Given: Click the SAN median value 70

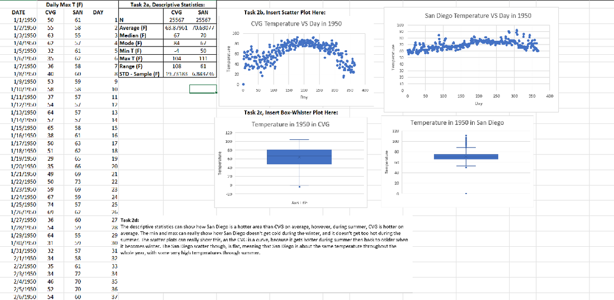Looking at the screenshot, I should click(204, 35).
